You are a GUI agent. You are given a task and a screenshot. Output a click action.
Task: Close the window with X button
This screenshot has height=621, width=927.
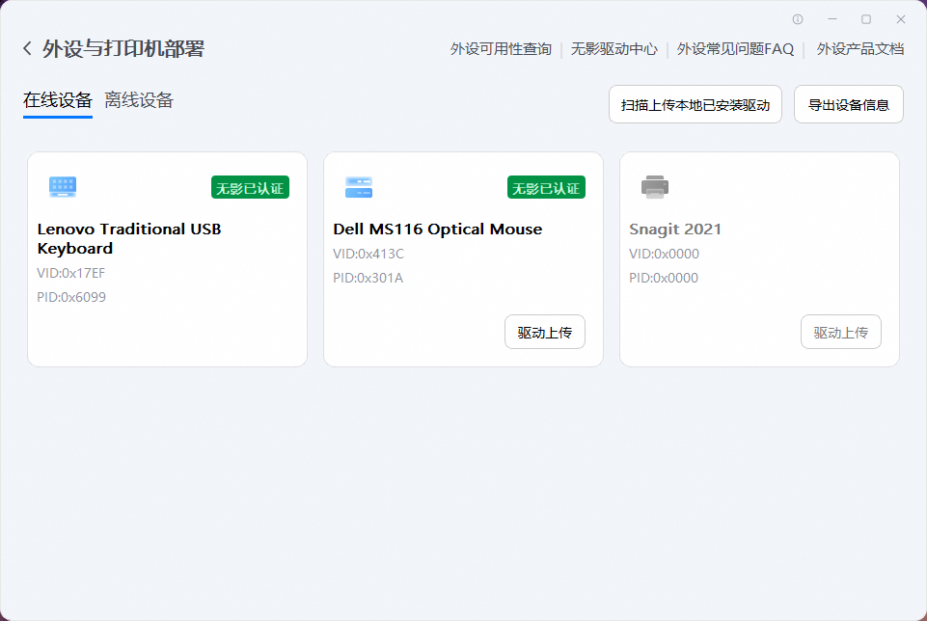point(901,19)
